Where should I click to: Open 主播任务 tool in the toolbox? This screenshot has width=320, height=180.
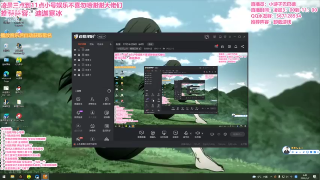click(106, 101)
